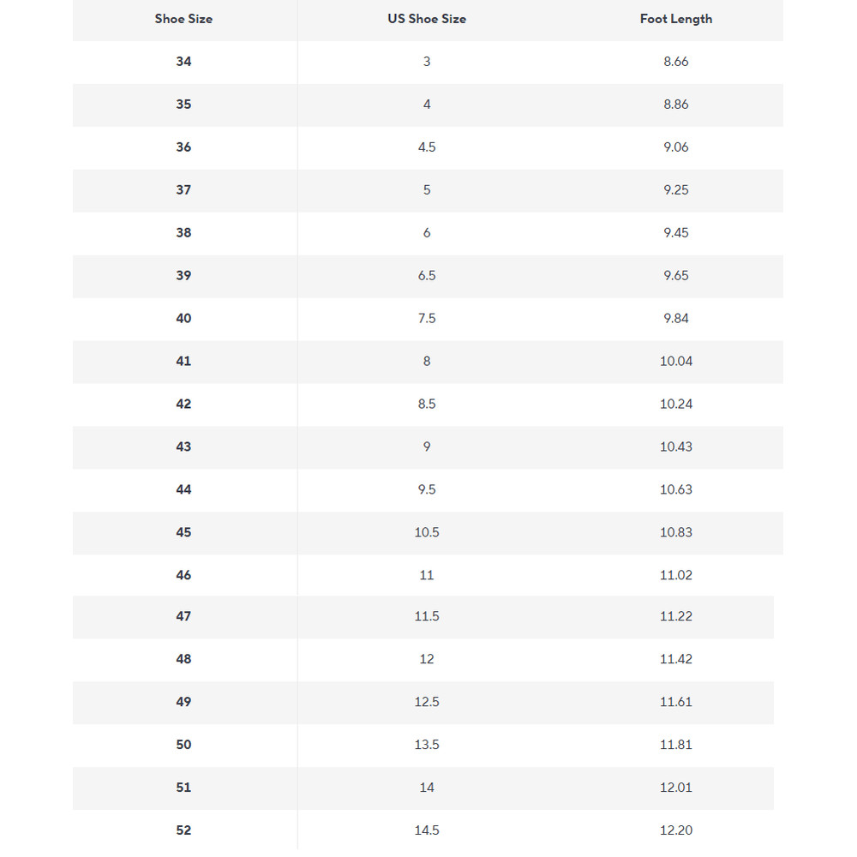Image resolution: width=857 pixels, height=857 pixels.
Task: Click the Shoe Size column header
Action: tap(183, 19)
